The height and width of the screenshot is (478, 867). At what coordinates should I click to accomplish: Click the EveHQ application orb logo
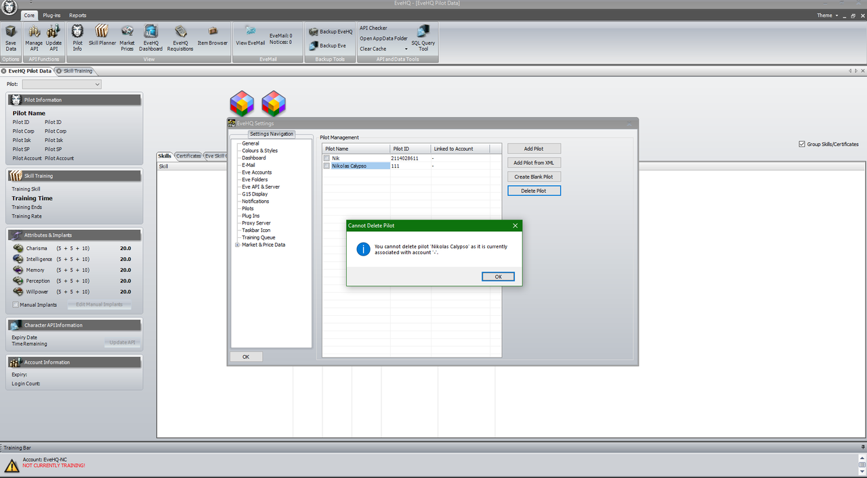click(x=9, y=7)
